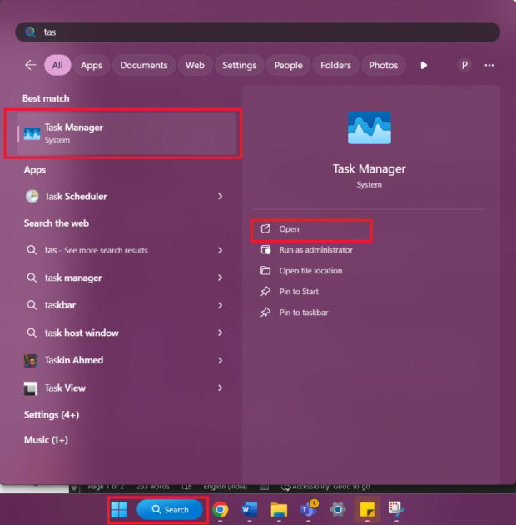516x525 pixels.
Task: Click in the search box containing 'tas'
Action: pos(257,32)
